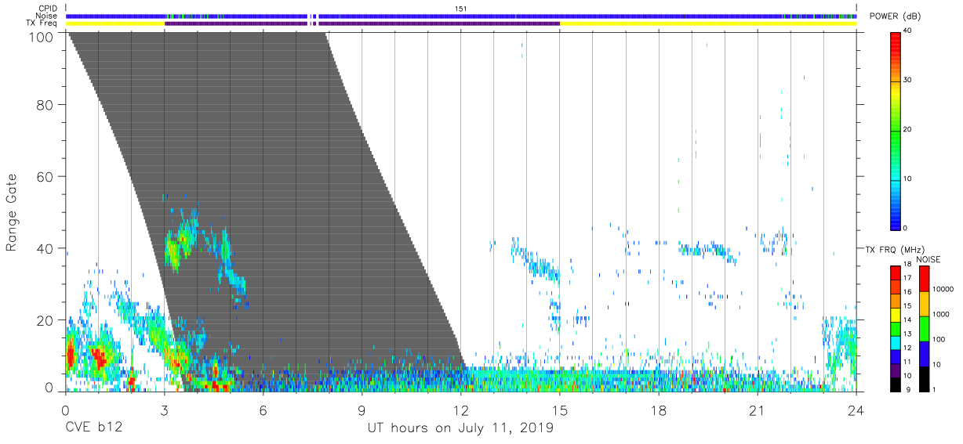This screenshot has width=963, height=444.
Task: Click the y-axis tick label 80
Action: click(x=44, y=105)
